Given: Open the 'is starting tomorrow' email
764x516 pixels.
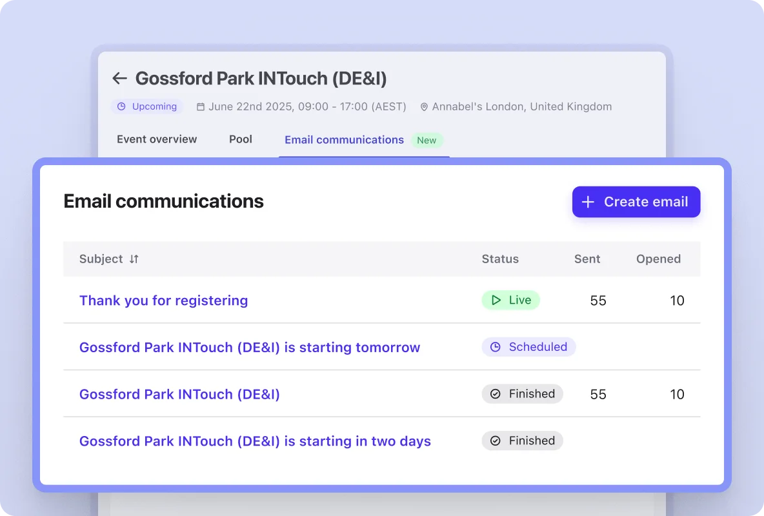Looking at the screenshot, I should click(x=250, y=348).
